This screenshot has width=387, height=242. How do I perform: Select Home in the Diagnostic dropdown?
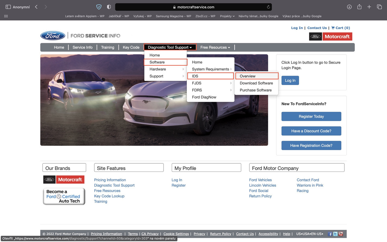click(166, 55)
